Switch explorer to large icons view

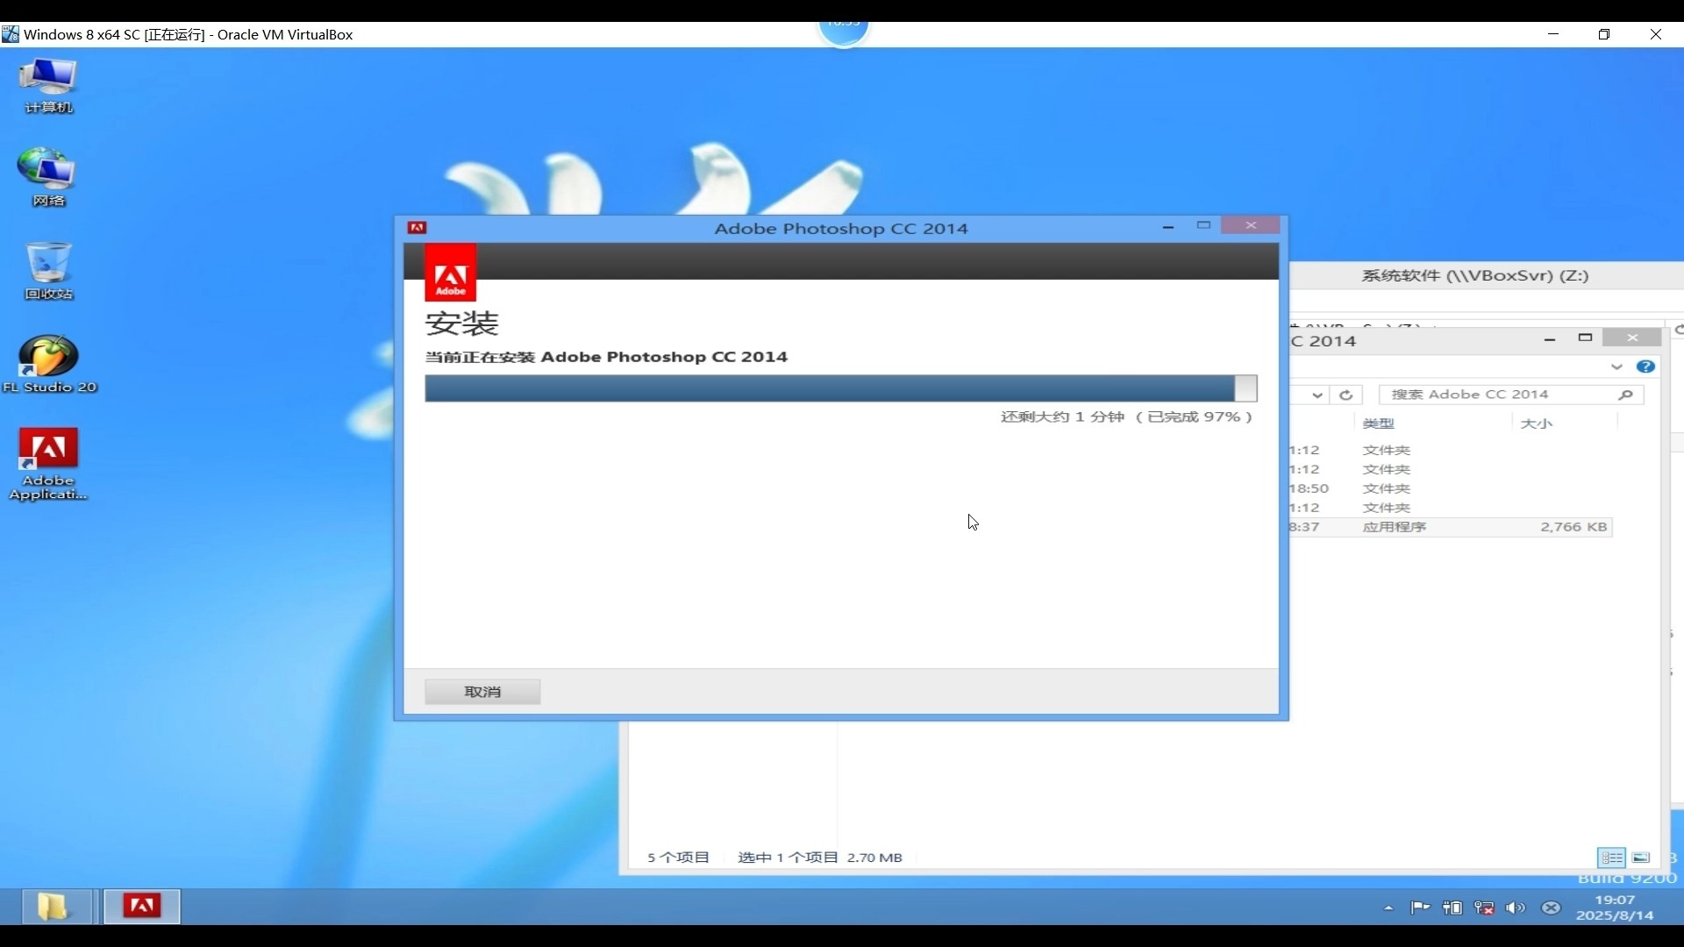pyautogui.click(x=1641, y=858)
